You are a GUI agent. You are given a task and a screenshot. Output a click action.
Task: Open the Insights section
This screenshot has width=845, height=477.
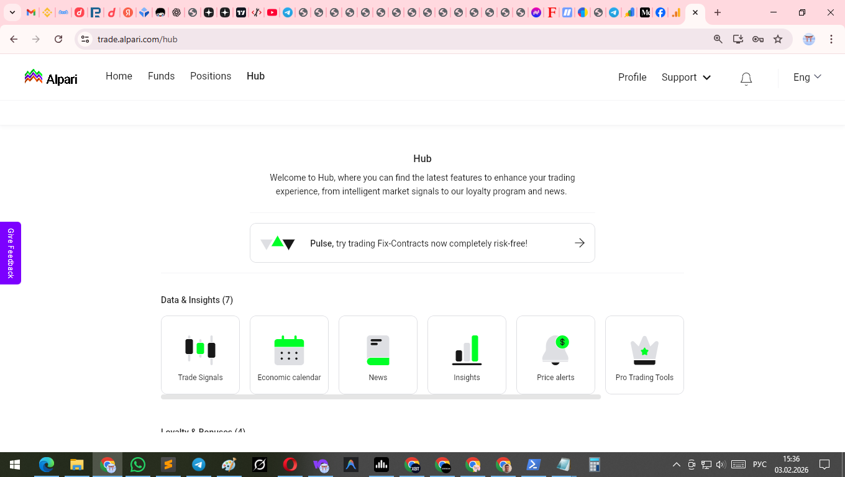click(x=467, y=355)
